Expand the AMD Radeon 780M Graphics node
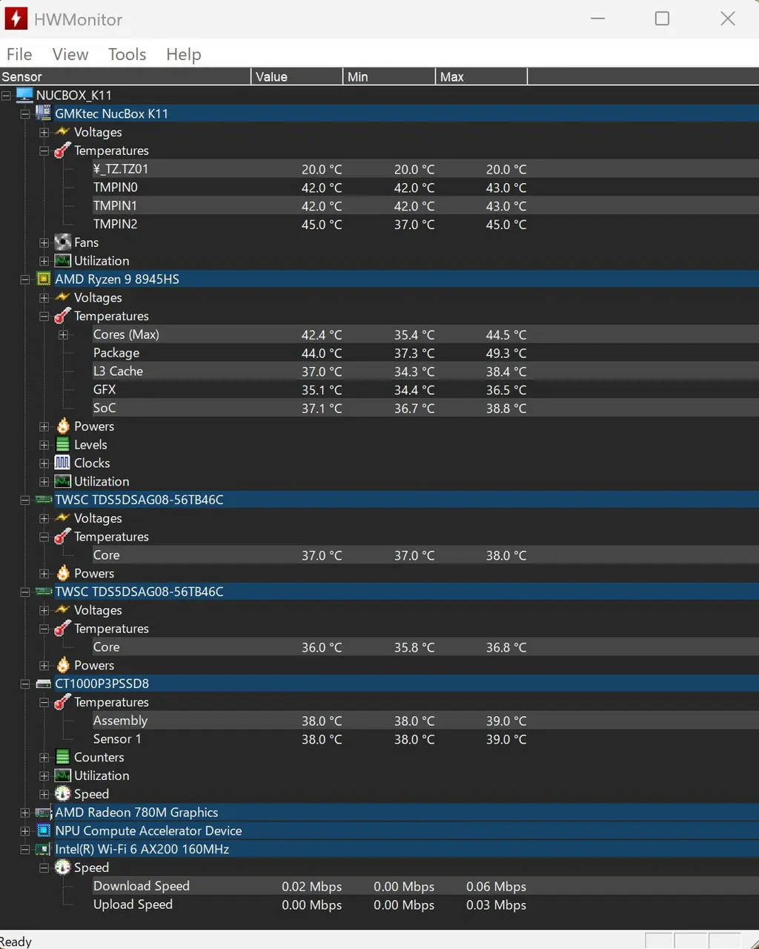 pyautogui.click(x=25, y=813)
